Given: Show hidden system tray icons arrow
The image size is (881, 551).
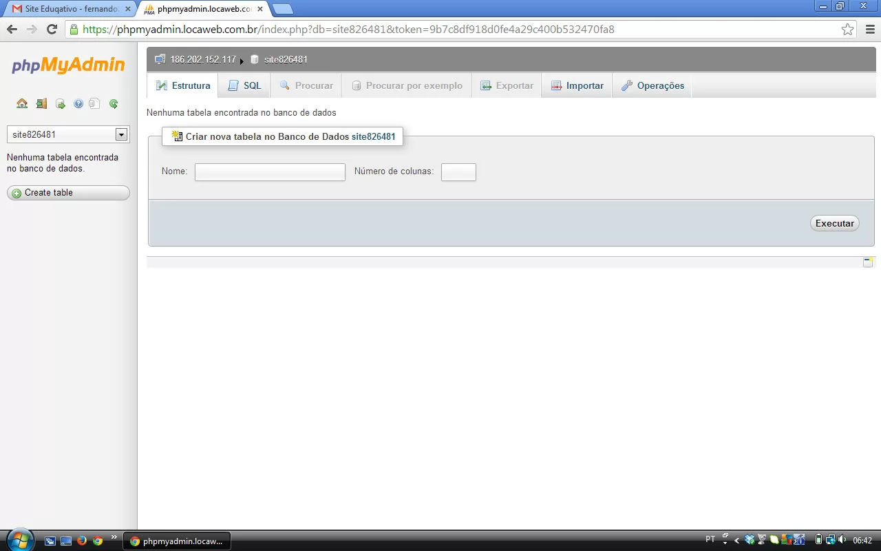Looking at the screenshot, I should [x=736, y=541].
